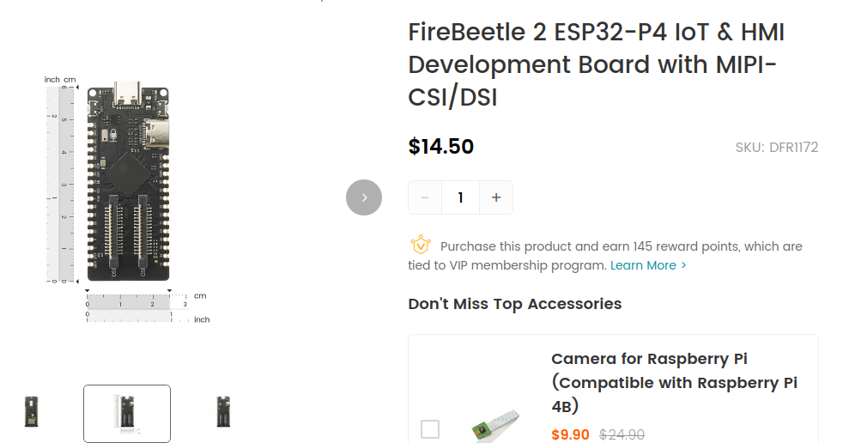Open the Learn More link
This screenshot has width=843, height=443.
pyautogui.click(x=643, y=265)
